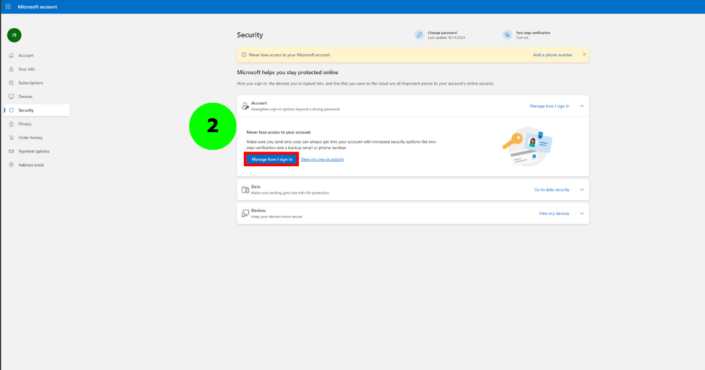
Task: Click the Security page heading
Action: click(x=250, y=35)
